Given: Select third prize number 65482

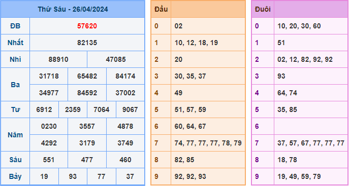Looking at the screenshot, I should [87, 76].
